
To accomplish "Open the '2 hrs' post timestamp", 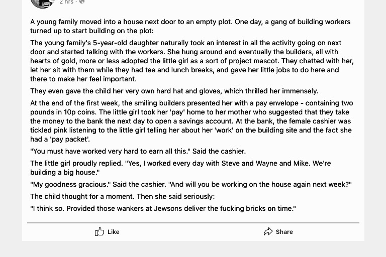I will [66, 2].
